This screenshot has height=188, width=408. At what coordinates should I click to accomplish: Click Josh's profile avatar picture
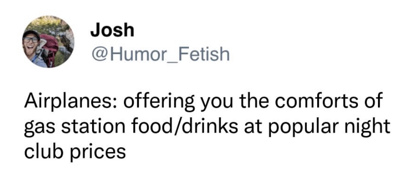click(48, 43)
